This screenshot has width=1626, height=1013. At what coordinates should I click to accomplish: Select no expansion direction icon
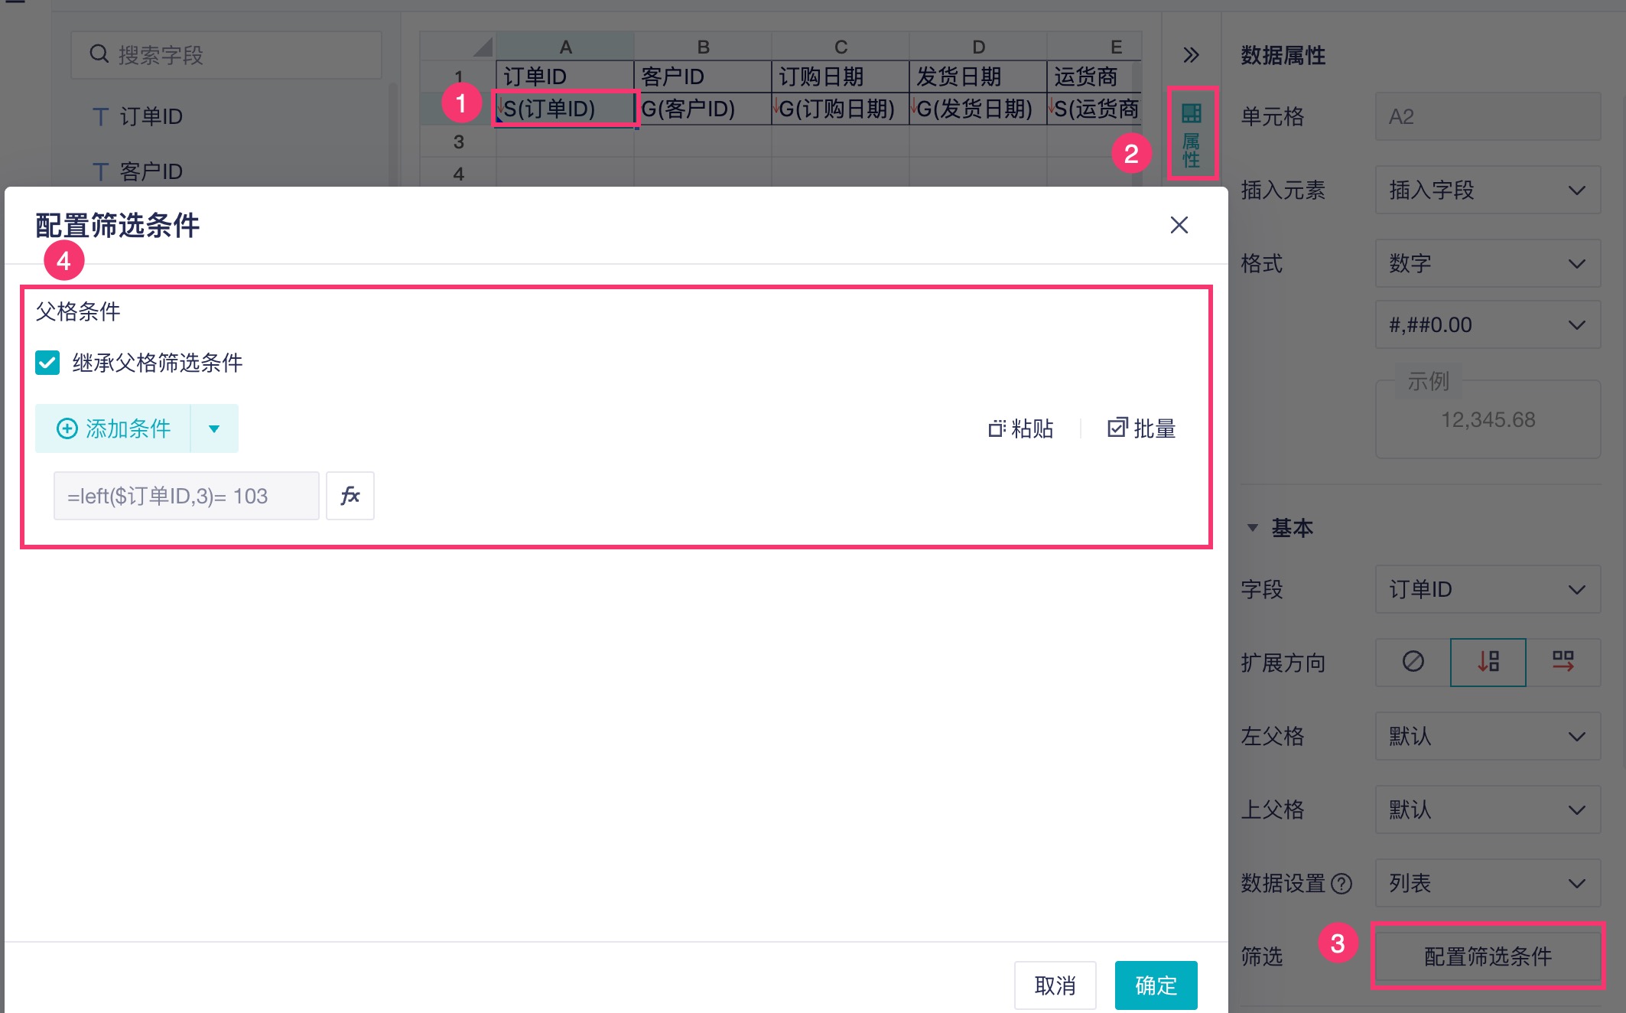[1413, 663]
